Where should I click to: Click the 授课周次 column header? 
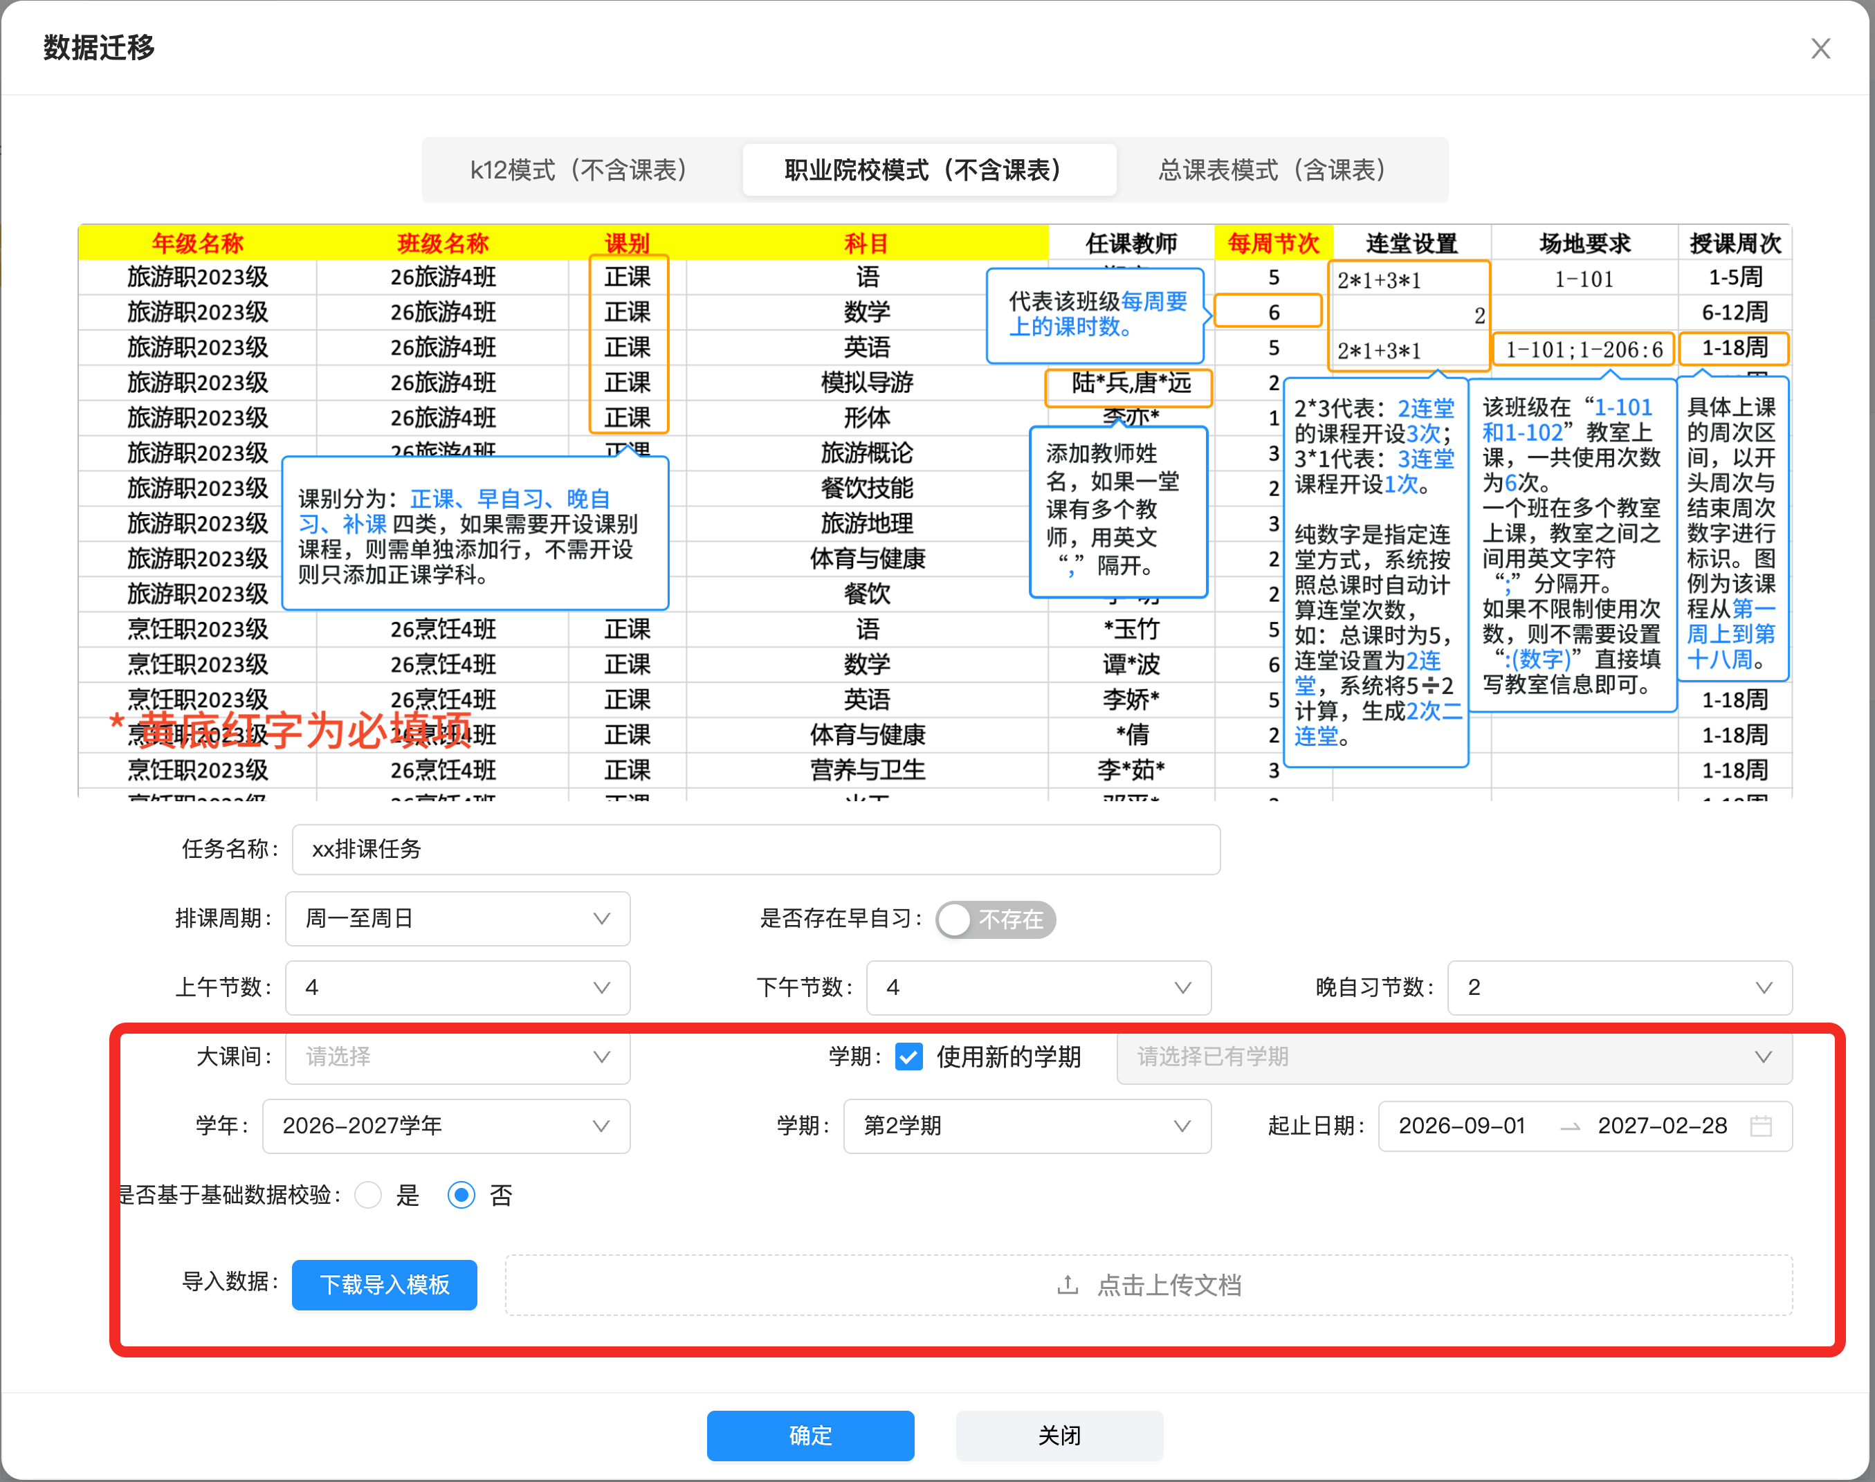tap(1735, 243)
